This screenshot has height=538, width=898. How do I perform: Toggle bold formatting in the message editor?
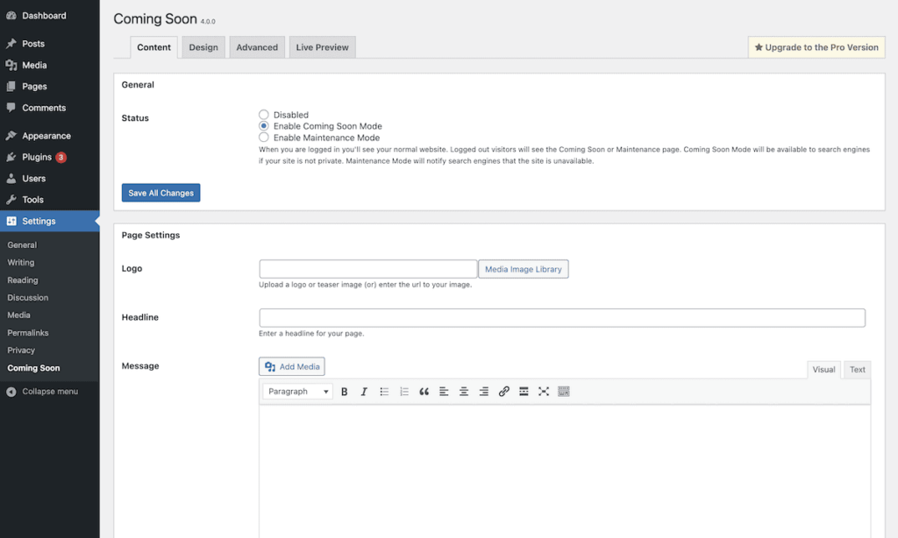tap(345, 392)
